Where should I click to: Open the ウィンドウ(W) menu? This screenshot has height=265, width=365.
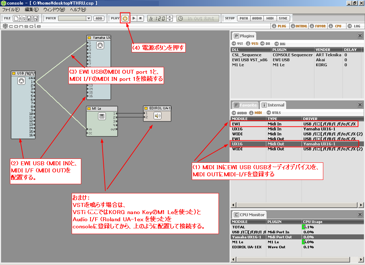click(x=54, y=10)
